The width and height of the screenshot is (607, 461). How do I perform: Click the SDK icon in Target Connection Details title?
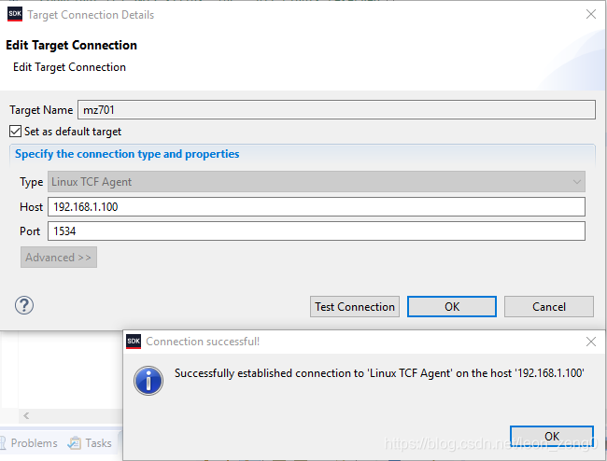(x=15, y=14)
